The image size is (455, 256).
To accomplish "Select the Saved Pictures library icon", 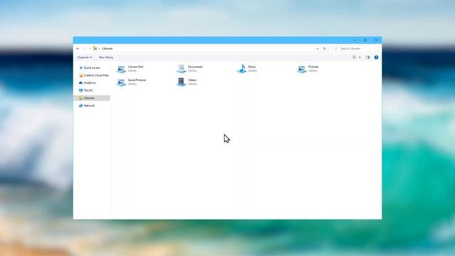I will tap(121, 82).
